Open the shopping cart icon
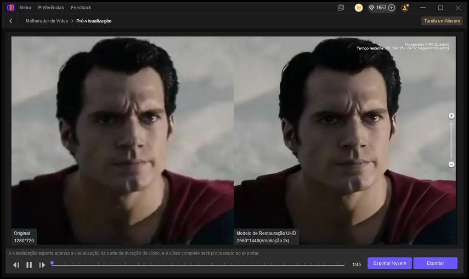Screen dimensions: 469x279 359,8
